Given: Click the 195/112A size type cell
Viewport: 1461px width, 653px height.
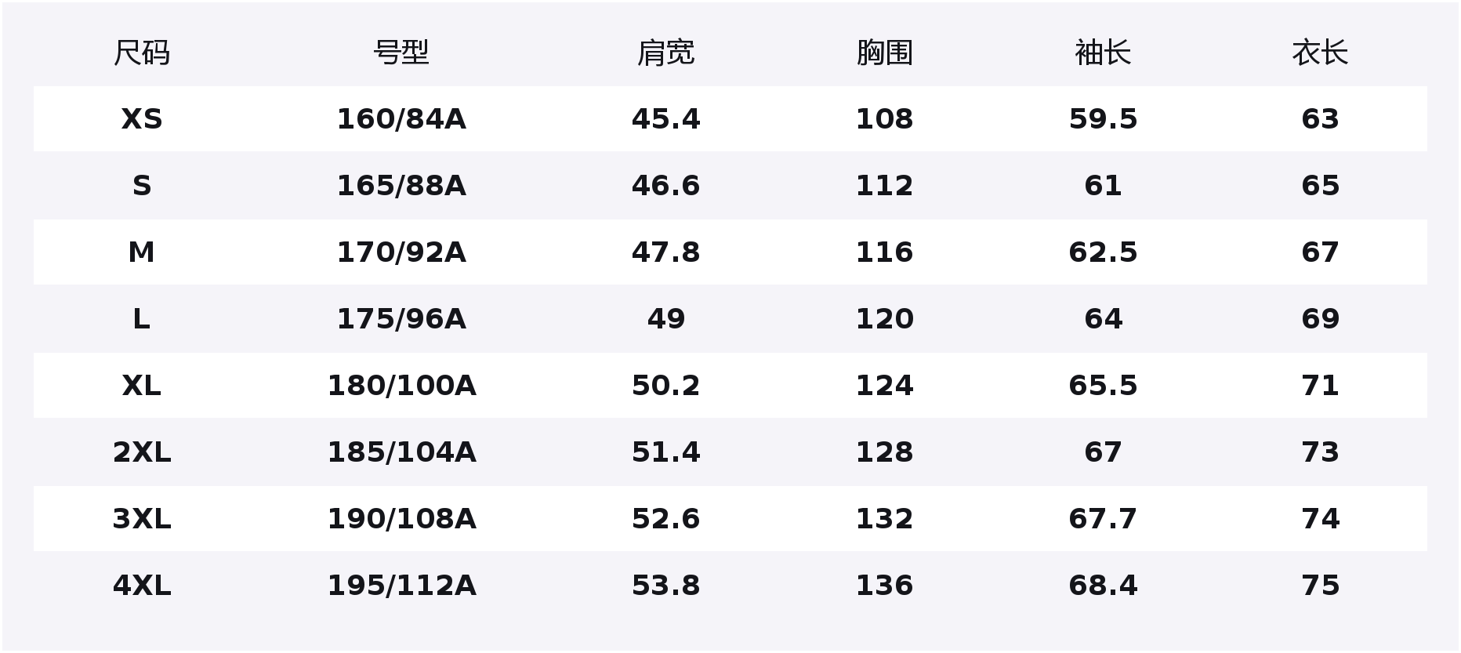Looking at the screenshot, I should point(401,586).
